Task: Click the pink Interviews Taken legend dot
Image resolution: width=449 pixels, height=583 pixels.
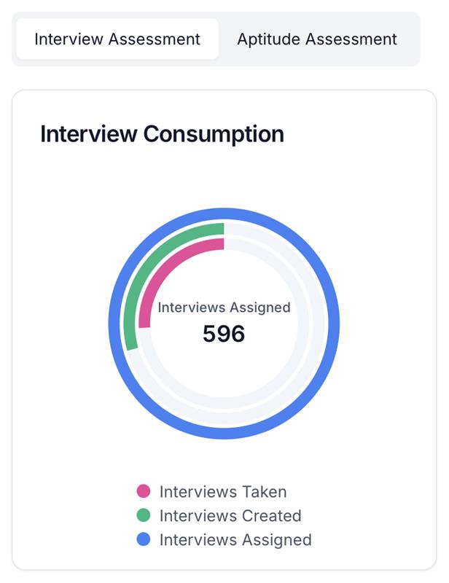Action: [x=144, y=492]
